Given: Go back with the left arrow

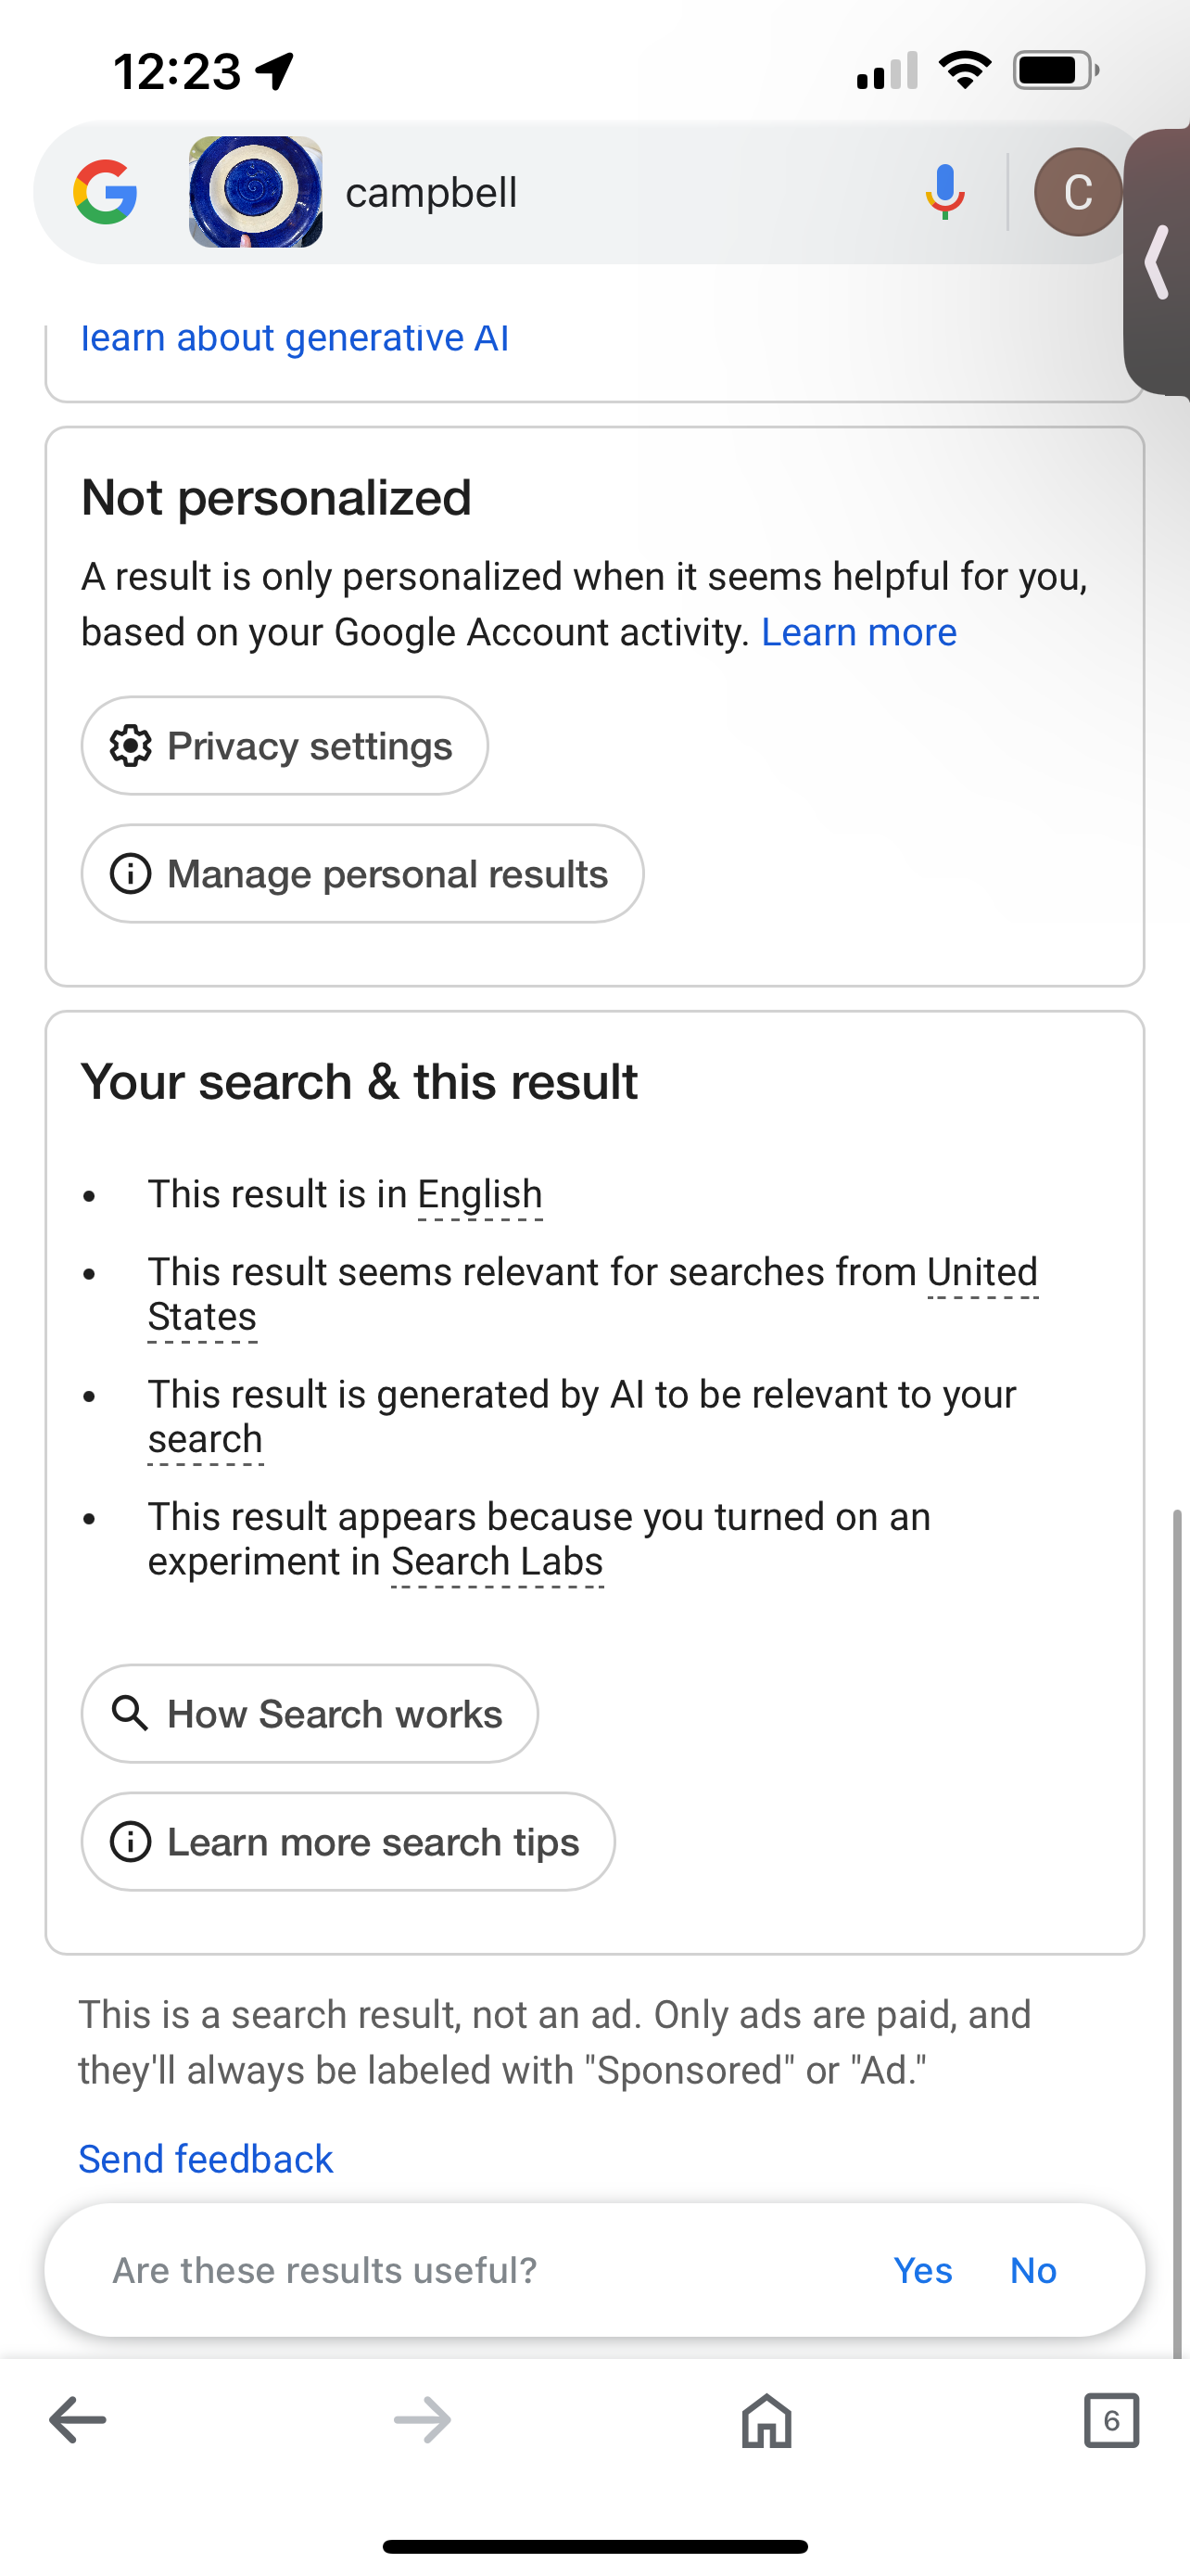Looking at the screenshot, I should [x=78, y=2420].
